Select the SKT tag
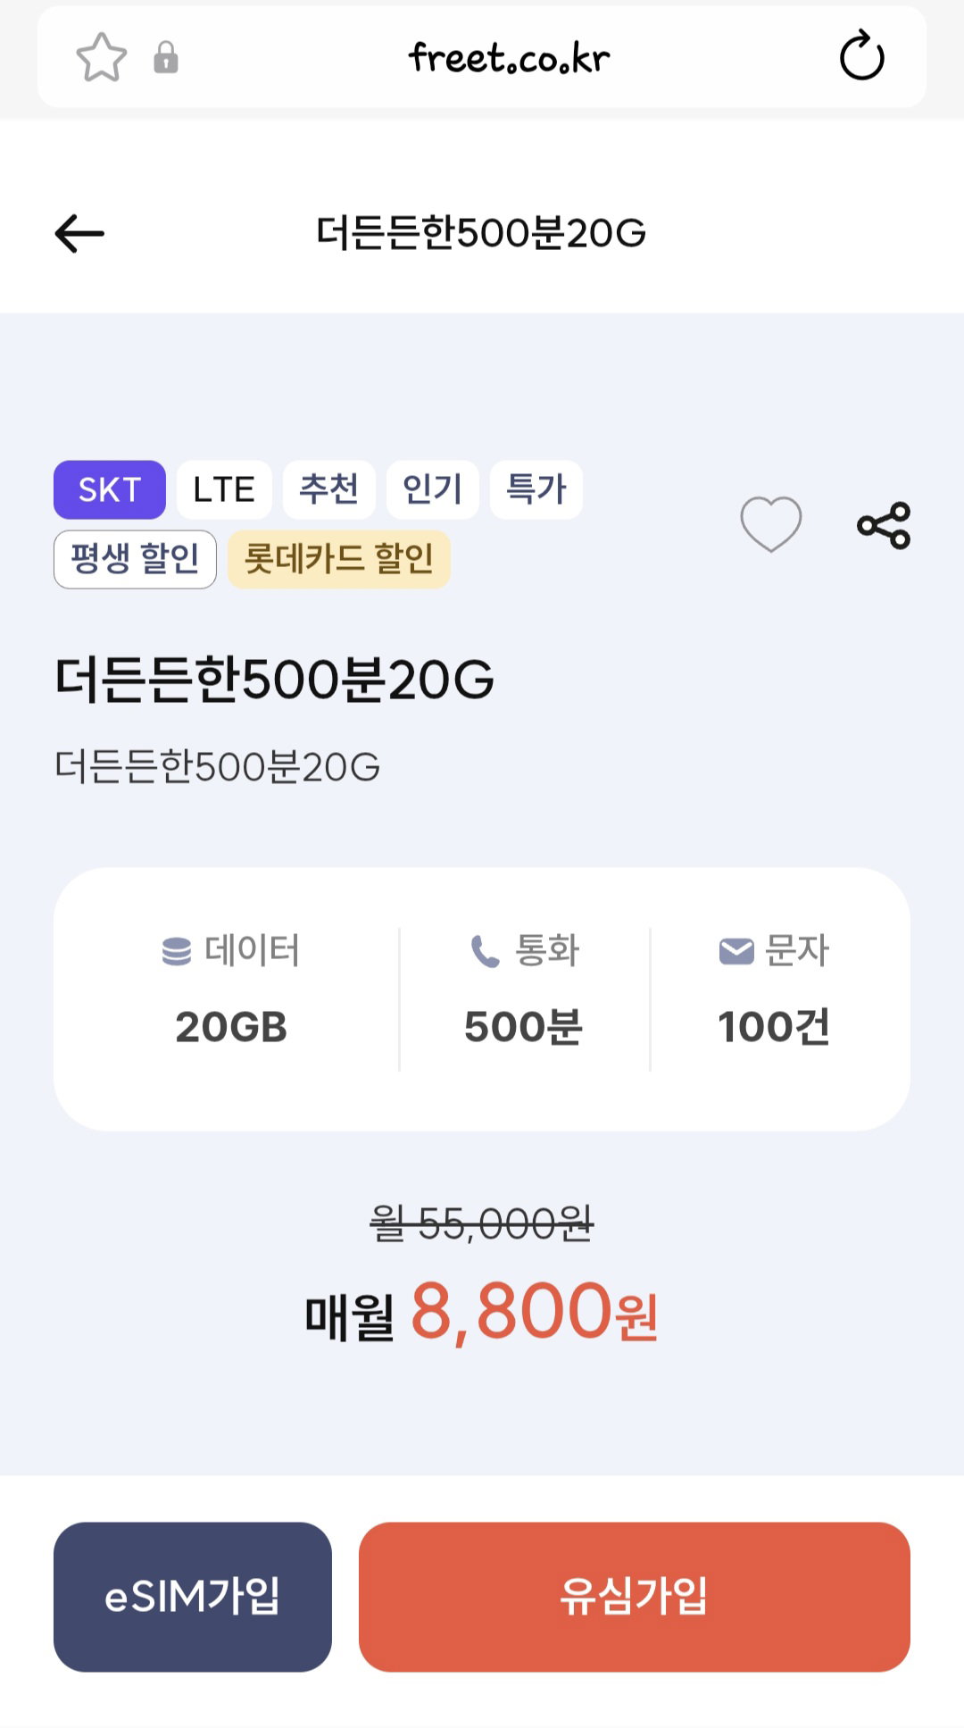This screenshot has width=964, height=1728. coord(110,489)
